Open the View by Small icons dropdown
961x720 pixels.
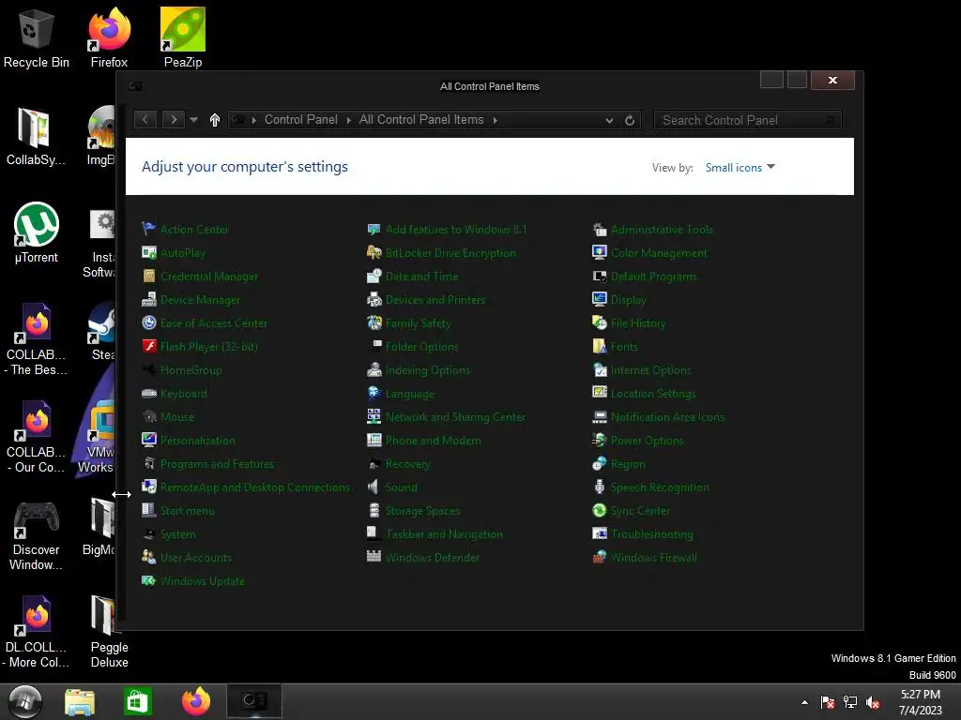(x=740, y=167)
